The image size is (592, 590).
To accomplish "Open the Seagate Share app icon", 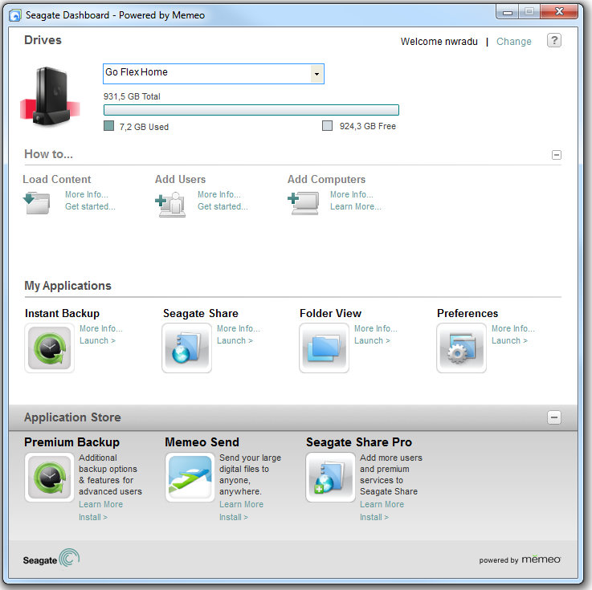I will [x=186, y=348].
